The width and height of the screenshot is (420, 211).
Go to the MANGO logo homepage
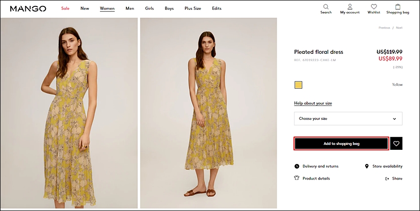coord(28,8)
